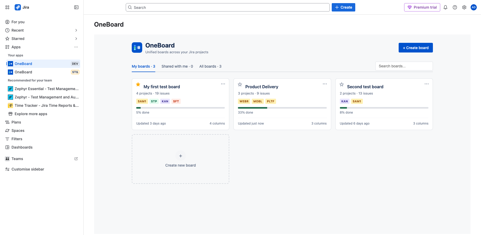The image size is (481, 235).
Task: Click the Dashboards icon in sidebar
Action: click(x=7, y=147)
